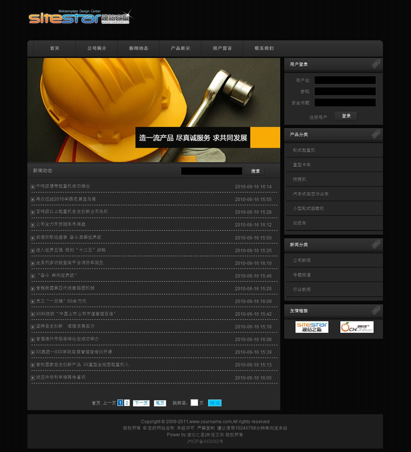
Task: Go to next page via 下一页
Action: pos(141,403)
